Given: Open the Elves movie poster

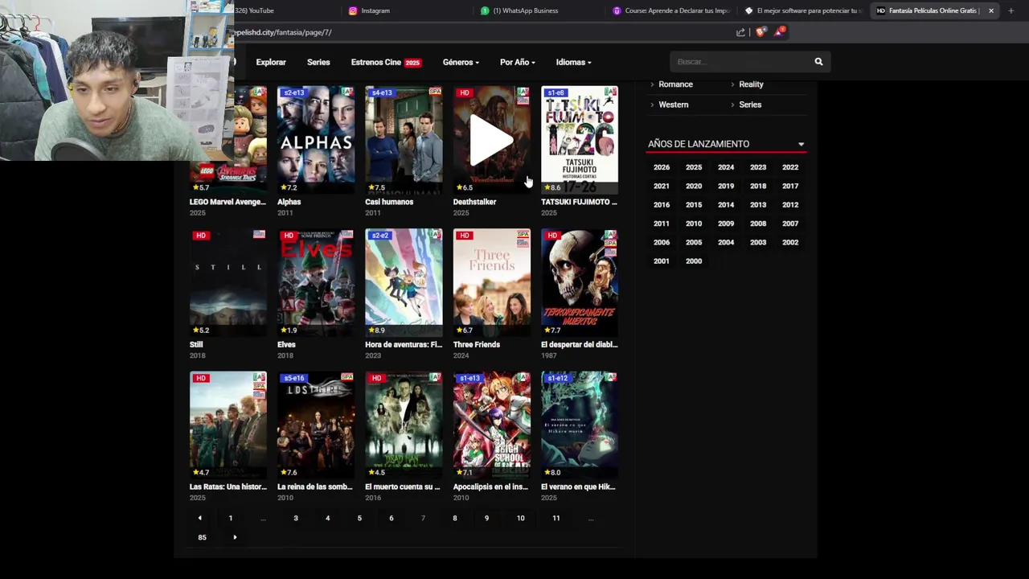Looking at the screenshot, I should [x=316, y=282].
